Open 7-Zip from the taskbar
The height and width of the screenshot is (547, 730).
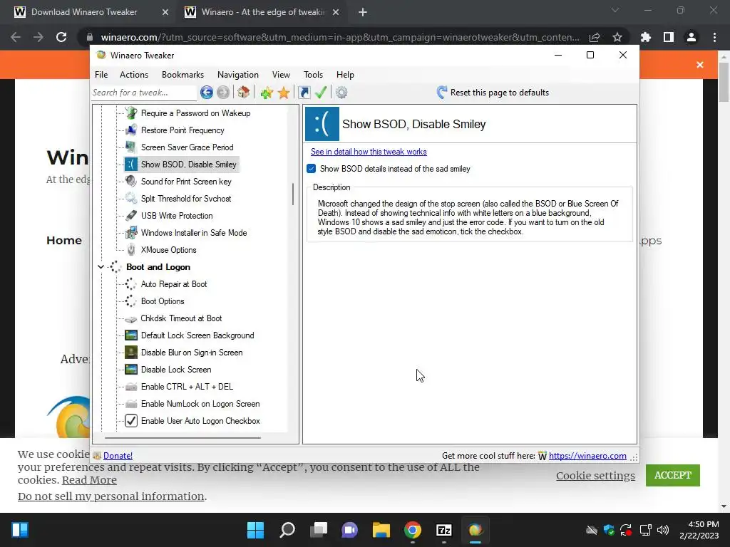click(x=443, y=530)
